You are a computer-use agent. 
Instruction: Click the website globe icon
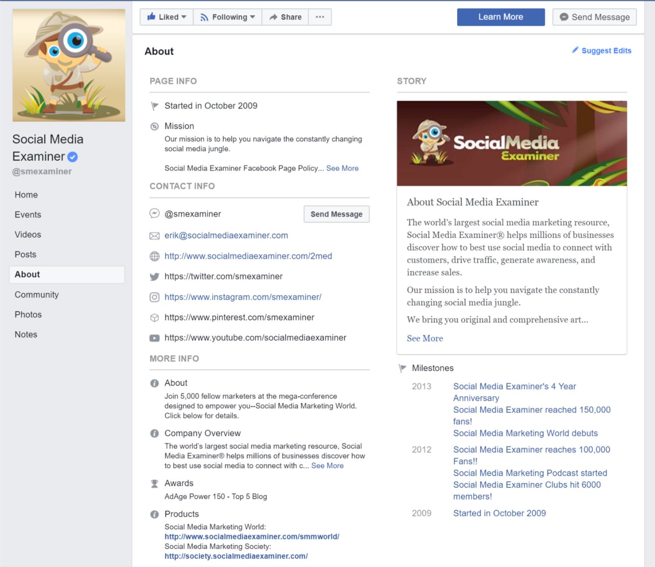(x=155, y=256)
